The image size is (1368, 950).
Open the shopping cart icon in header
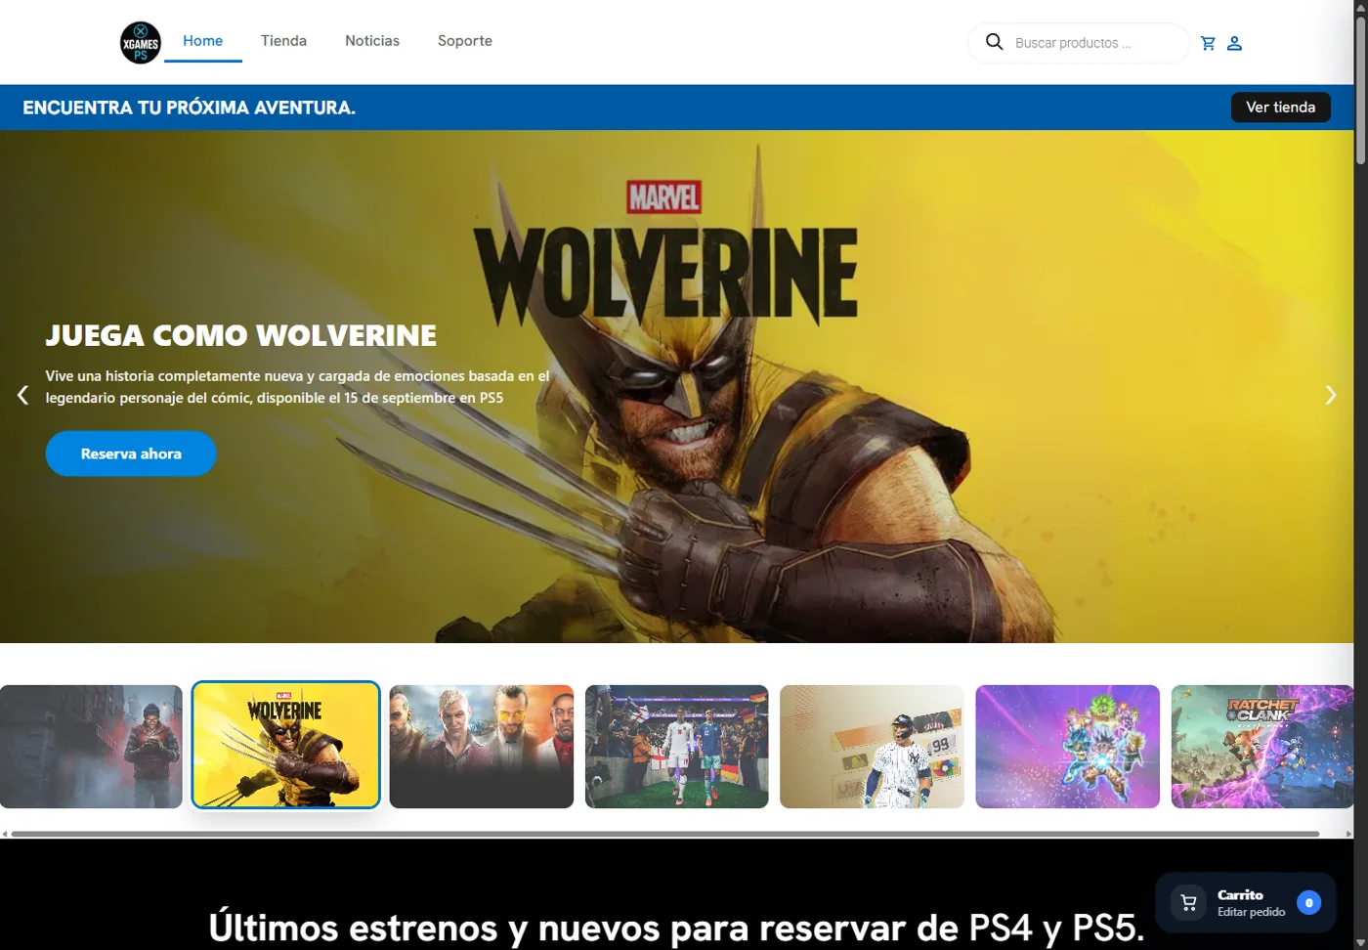1208,43
